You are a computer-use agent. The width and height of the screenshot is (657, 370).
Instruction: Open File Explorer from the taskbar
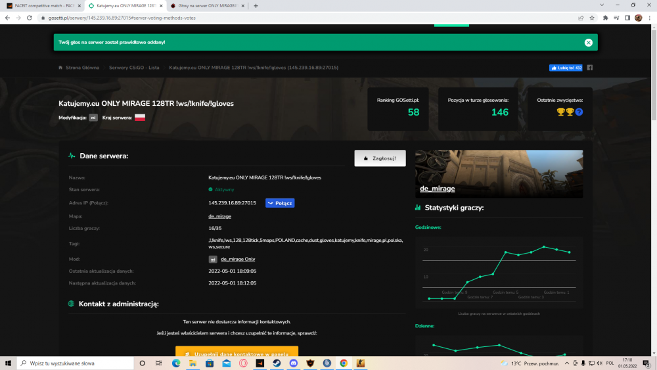click(193, 363)
